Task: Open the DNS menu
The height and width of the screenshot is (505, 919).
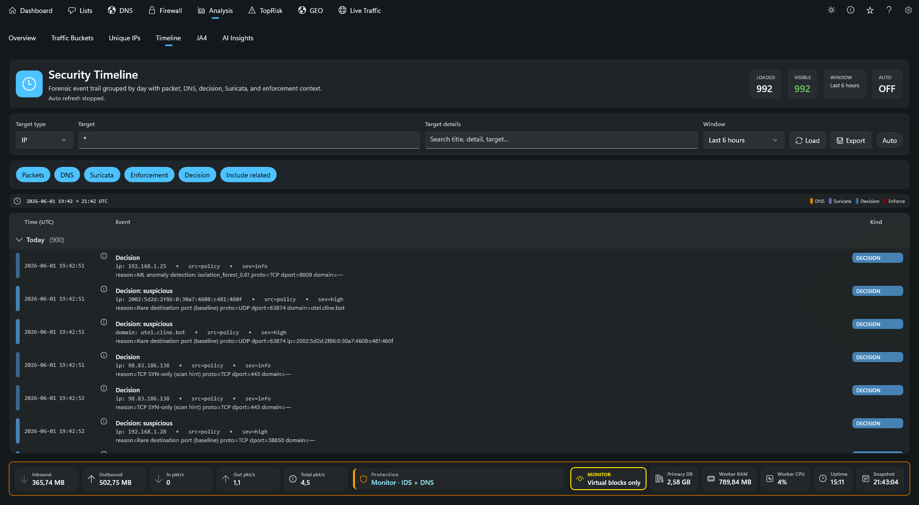Action: (x=120, y=11)
